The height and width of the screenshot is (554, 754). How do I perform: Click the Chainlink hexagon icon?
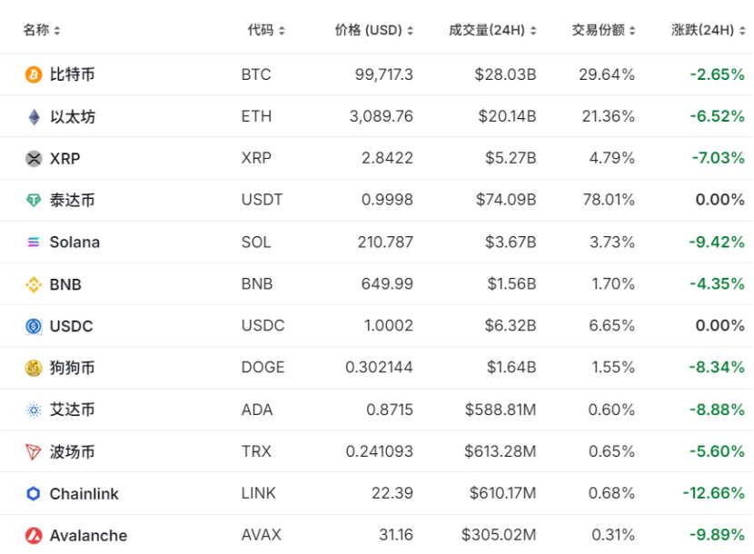tap(34, 494)
